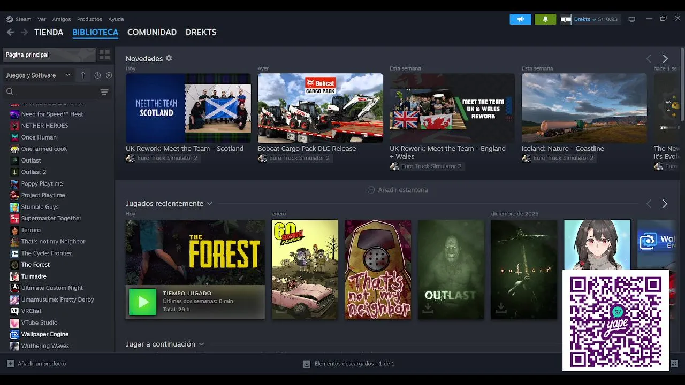685x385 pixels.
Task: Open the green notifications bell
Action: click(545, 19)
